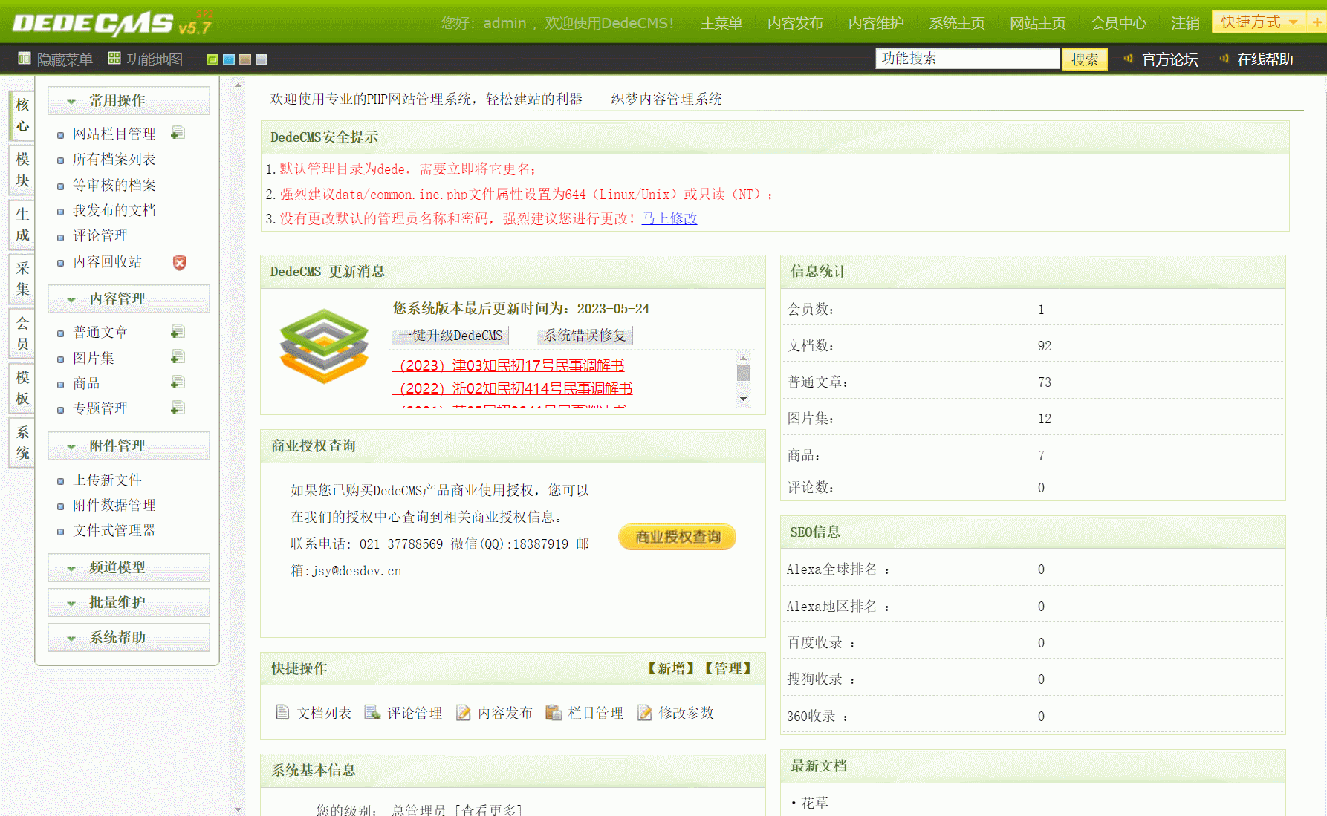Open the 内容发布 top menu item
The height and width of the screenshot is (816, 1327).
pyautogui.click(x=795, y=23)
